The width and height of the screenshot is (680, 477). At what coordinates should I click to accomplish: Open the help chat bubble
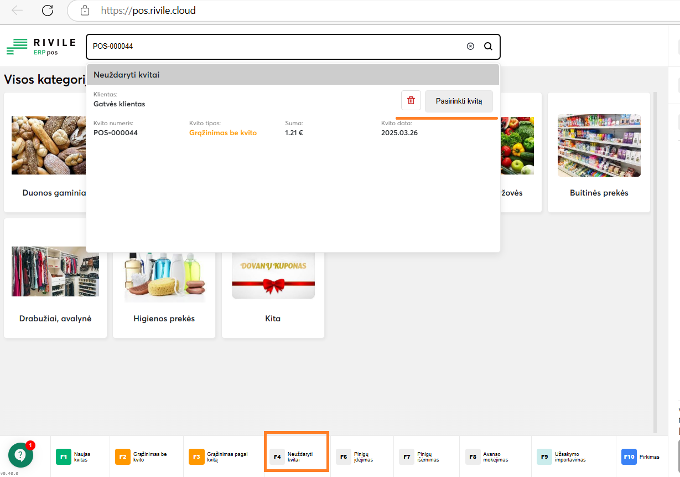(20, 455)
